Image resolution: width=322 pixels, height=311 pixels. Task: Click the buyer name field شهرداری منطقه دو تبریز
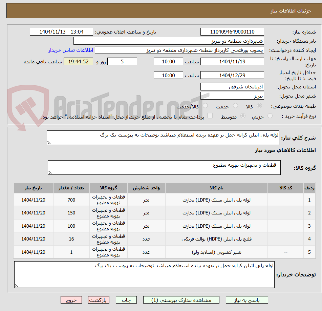(169, 41)
